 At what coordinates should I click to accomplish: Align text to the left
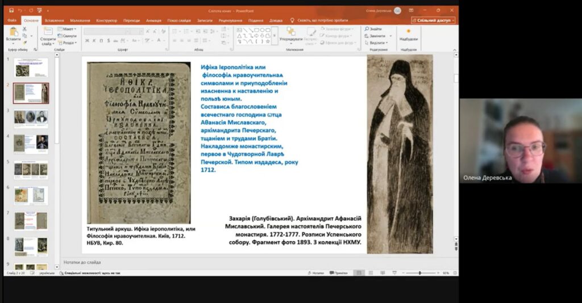click(x=174, y=40)
